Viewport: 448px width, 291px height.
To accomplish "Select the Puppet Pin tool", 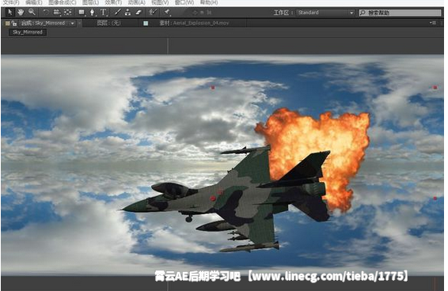I will 167,13.
